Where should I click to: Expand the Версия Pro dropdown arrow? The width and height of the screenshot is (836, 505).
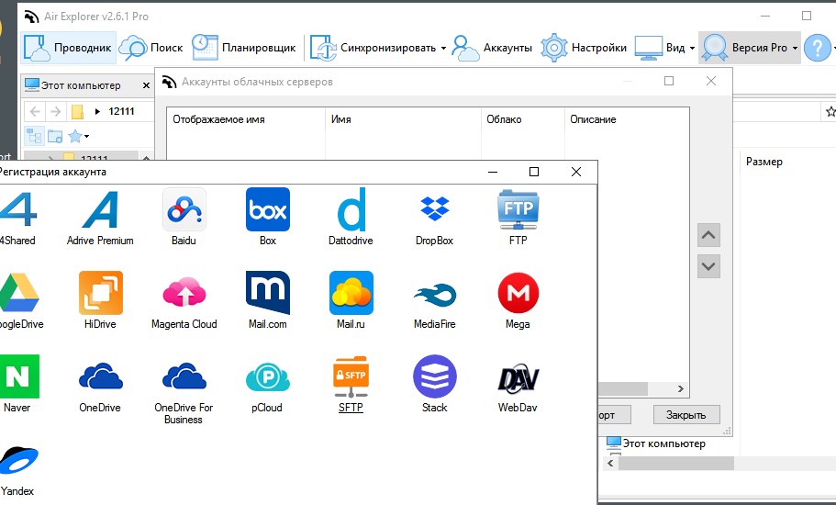[795, 48]
